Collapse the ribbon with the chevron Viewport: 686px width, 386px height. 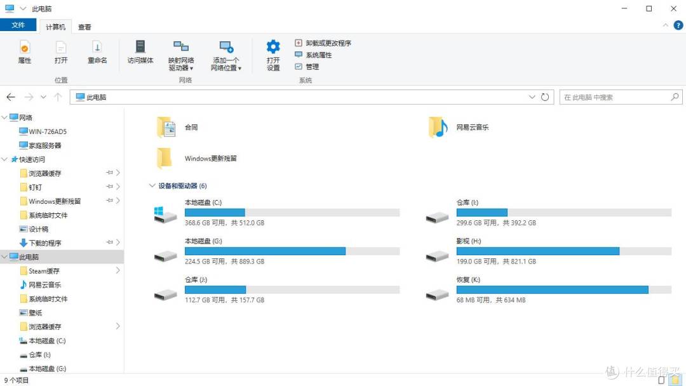tap(666, 25)
